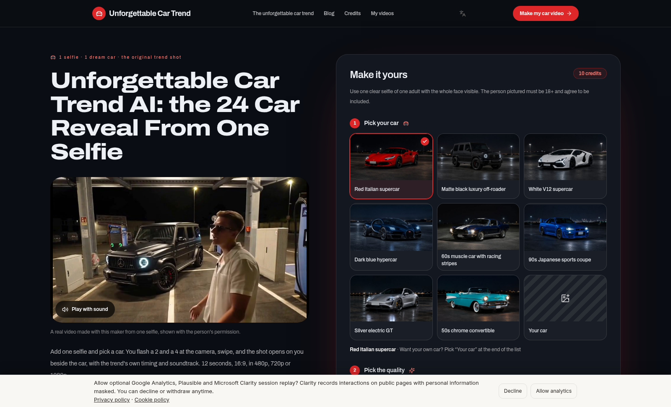
Task: Click the car icon beside Pick your car
Action: click(406, 123)
